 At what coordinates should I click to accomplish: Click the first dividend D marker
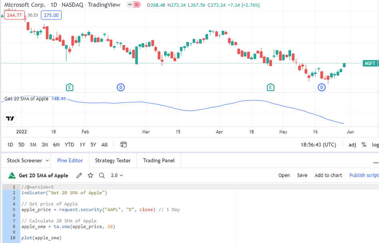(121, 87)
